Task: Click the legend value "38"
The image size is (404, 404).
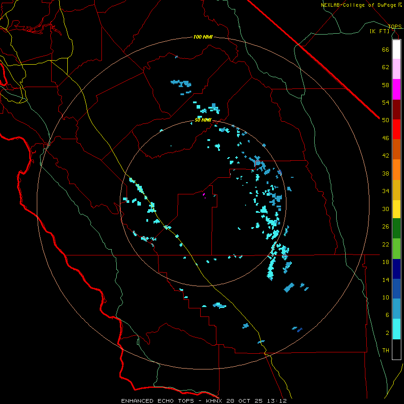Action: click(x=386, y=173)
